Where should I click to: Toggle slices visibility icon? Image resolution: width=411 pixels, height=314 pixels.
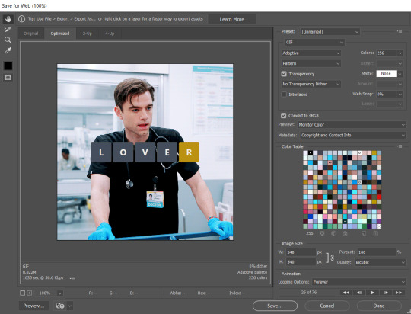pyautogui.click(x=8, y=77)
